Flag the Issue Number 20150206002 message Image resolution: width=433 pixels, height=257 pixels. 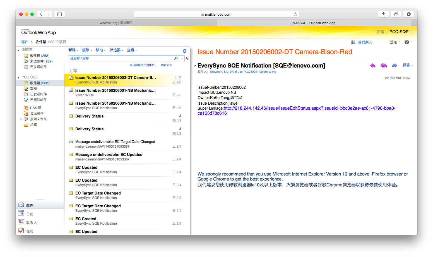pos(180,77)
